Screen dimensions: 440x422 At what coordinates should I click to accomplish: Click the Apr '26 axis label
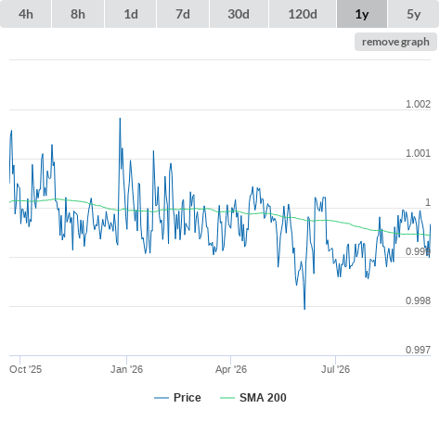pos(231,369)
